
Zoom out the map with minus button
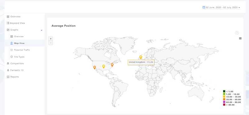coord(51,43)
